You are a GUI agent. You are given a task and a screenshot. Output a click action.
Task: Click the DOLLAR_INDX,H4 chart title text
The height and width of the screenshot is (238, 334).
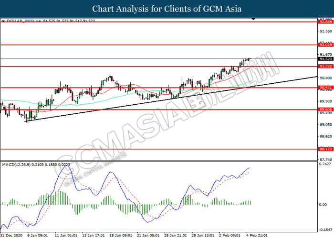pos(51,20)
